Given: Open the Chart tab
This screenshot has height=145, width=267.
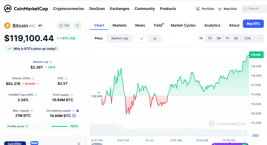Looking at the screenshot, I should point(99,25).
